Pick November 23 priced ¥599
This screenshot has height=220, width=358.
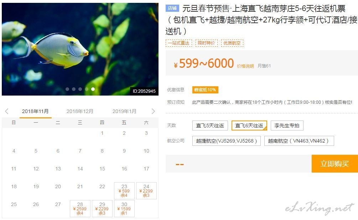click(124, 191)
